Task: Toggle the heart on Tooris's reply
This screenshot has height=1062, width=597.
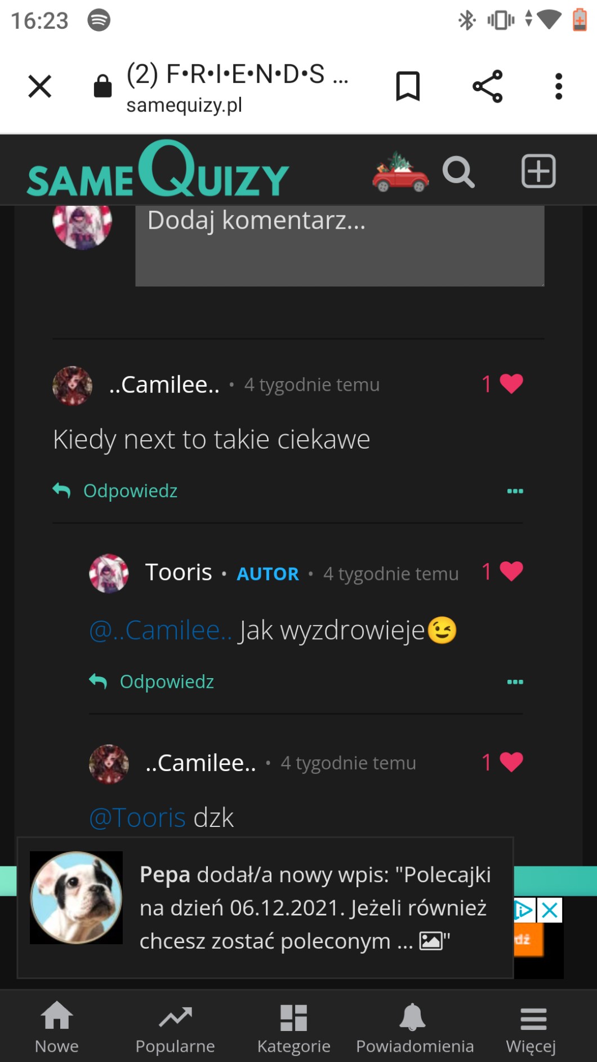Action: pyautogui.click(x=511, y=572)
